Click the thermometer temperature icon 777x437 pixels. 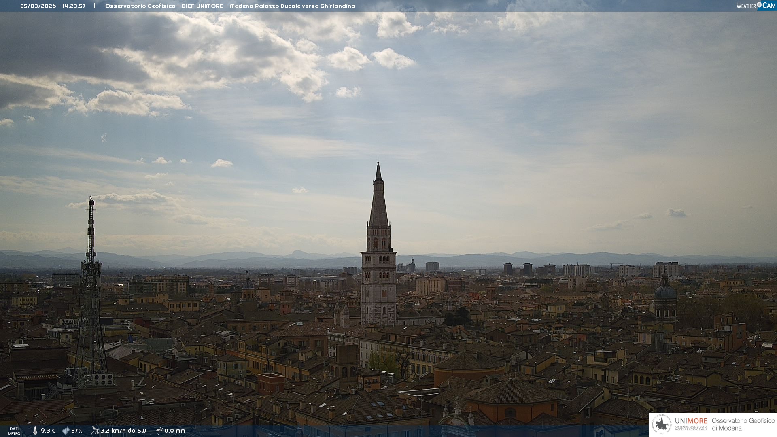tap(35, 431)
